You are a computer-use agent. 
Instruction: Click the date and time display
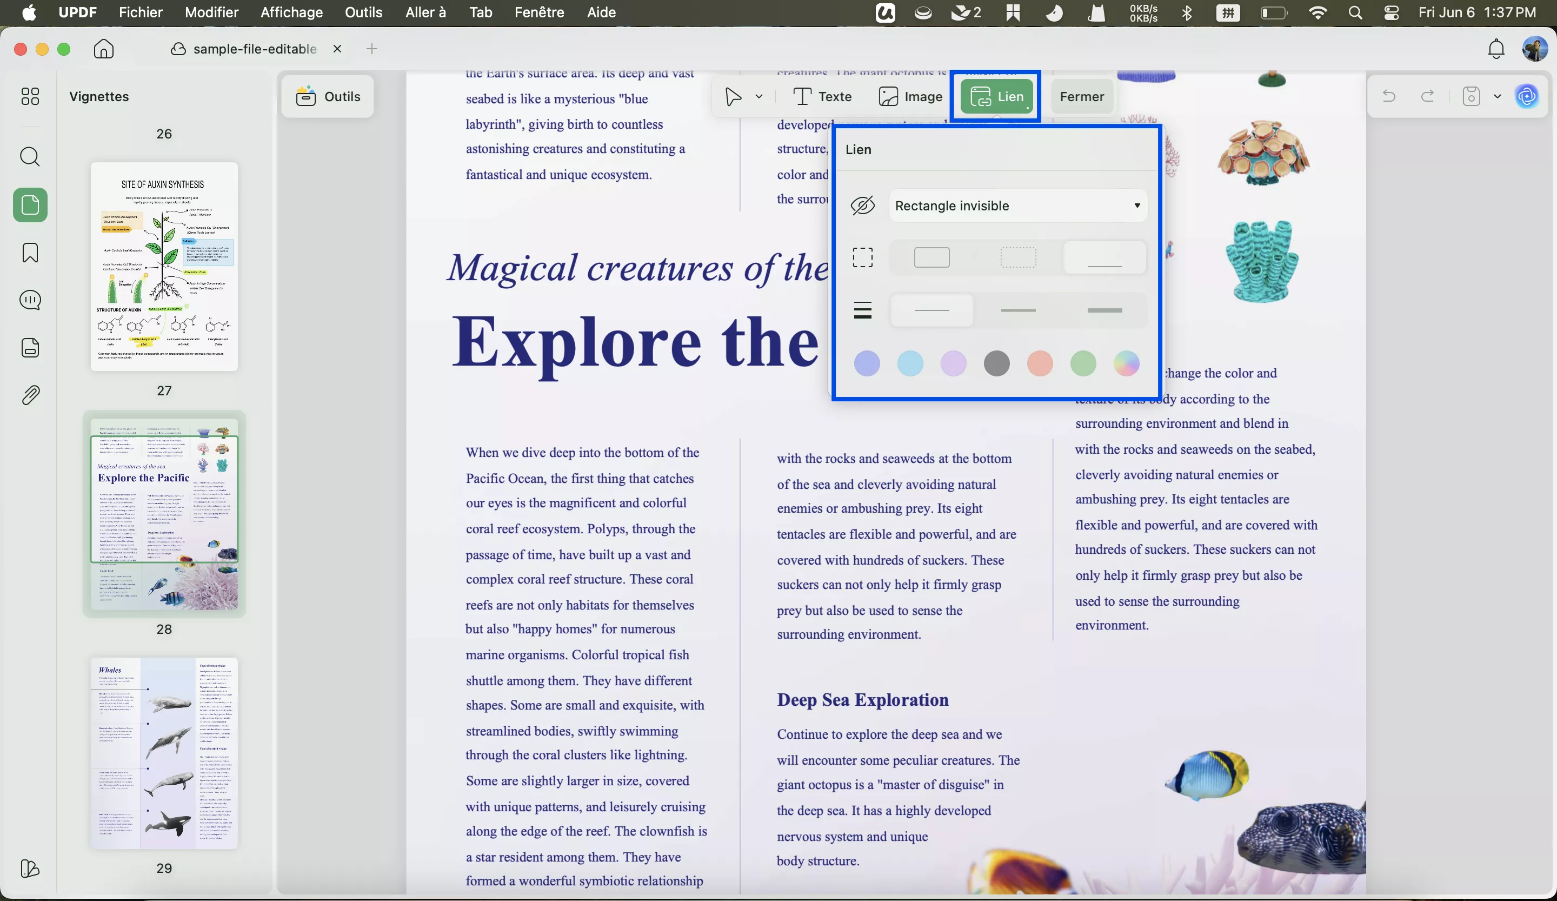[1476, 12]
